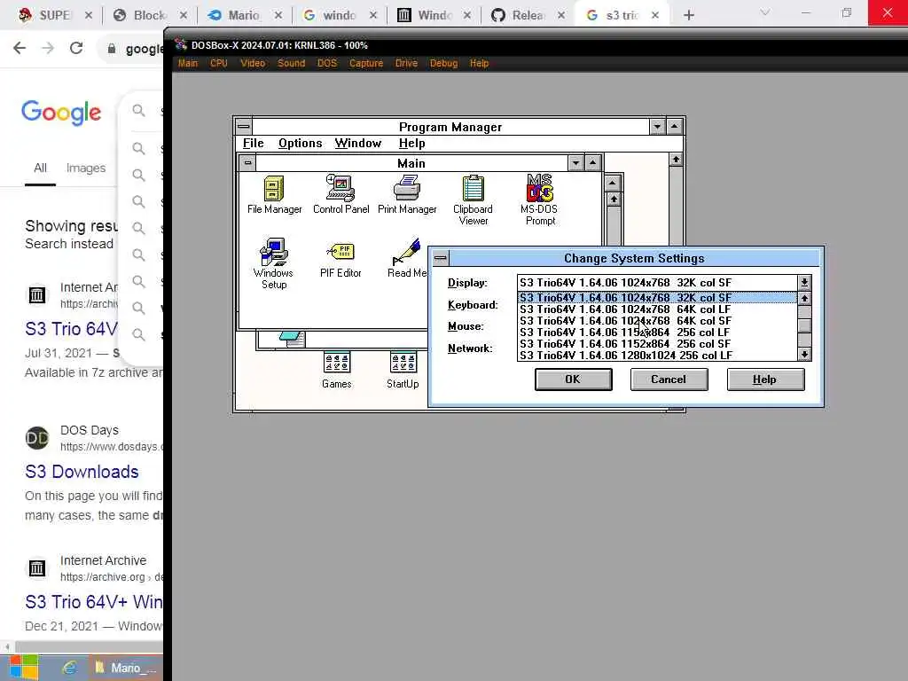This screenshot has height=681, width=908.
Task: Minimize Program Manager with down arrow
Action: pos(657,126)
